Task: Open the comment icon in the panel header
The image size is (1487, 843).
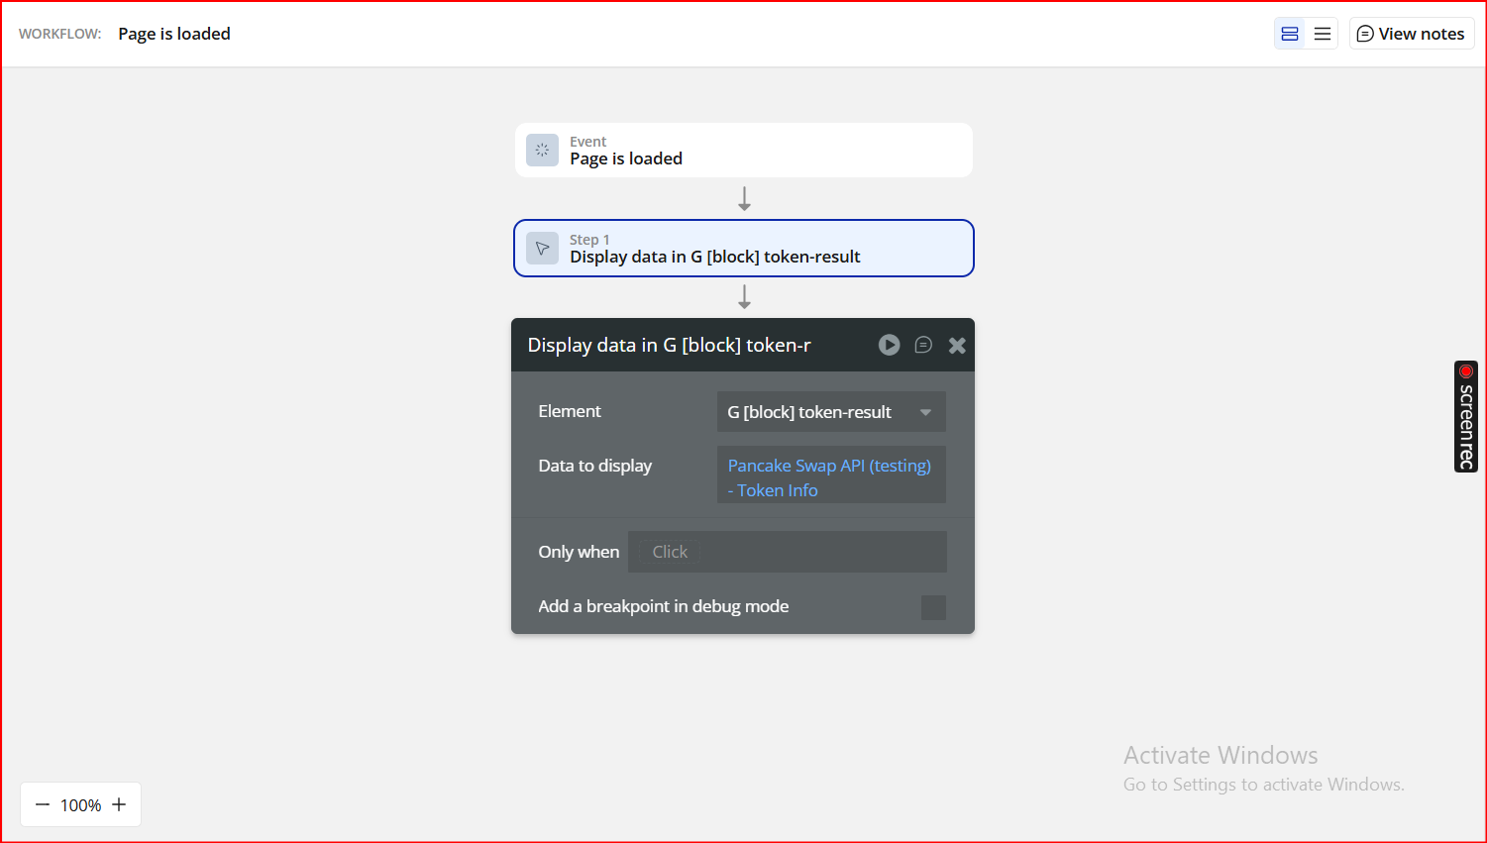Action: [923, 345]
